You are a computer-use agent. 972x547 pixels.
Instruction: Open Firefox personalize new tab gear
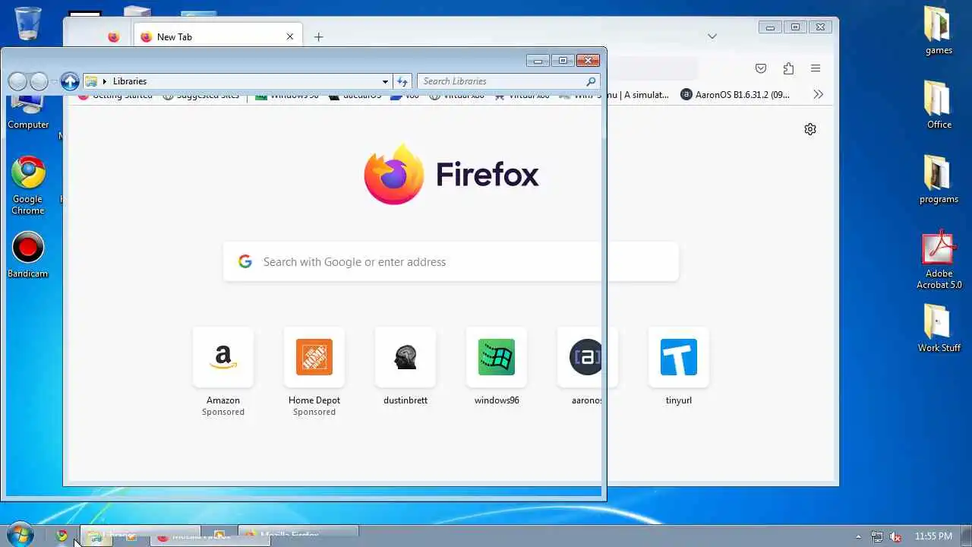click(810, 129)
